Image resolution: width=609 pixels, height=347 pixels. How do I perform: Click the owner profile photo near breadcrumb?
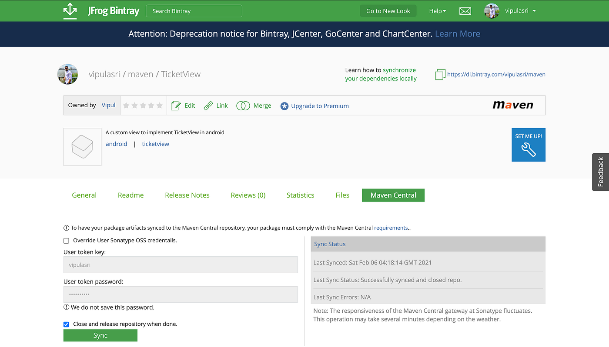67,74
